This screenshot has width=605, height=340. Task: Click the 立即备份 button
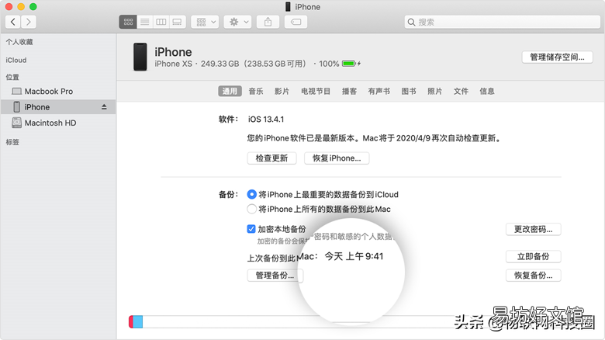point(533,256)
